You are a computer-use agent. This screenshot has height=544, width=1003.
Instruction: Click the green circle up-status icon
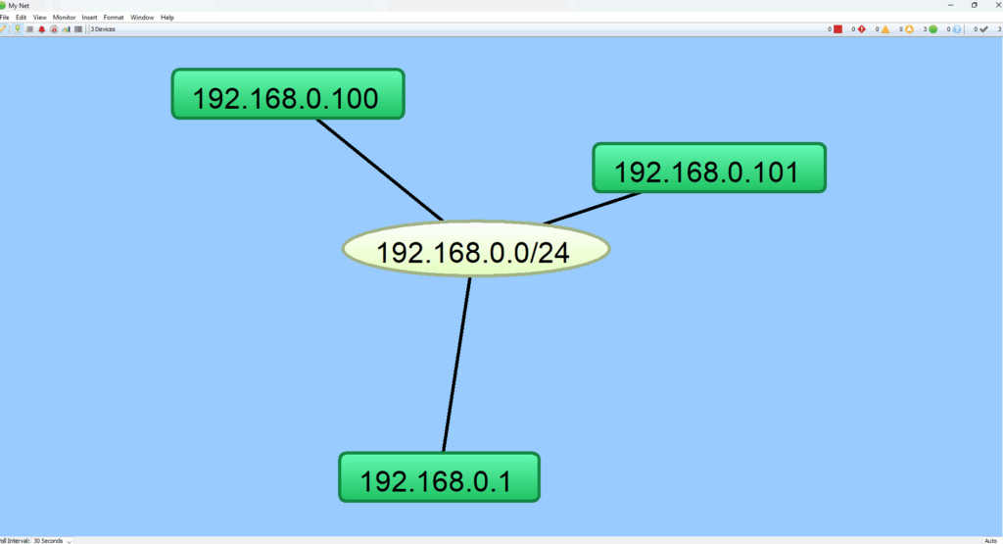coord(932,29)
